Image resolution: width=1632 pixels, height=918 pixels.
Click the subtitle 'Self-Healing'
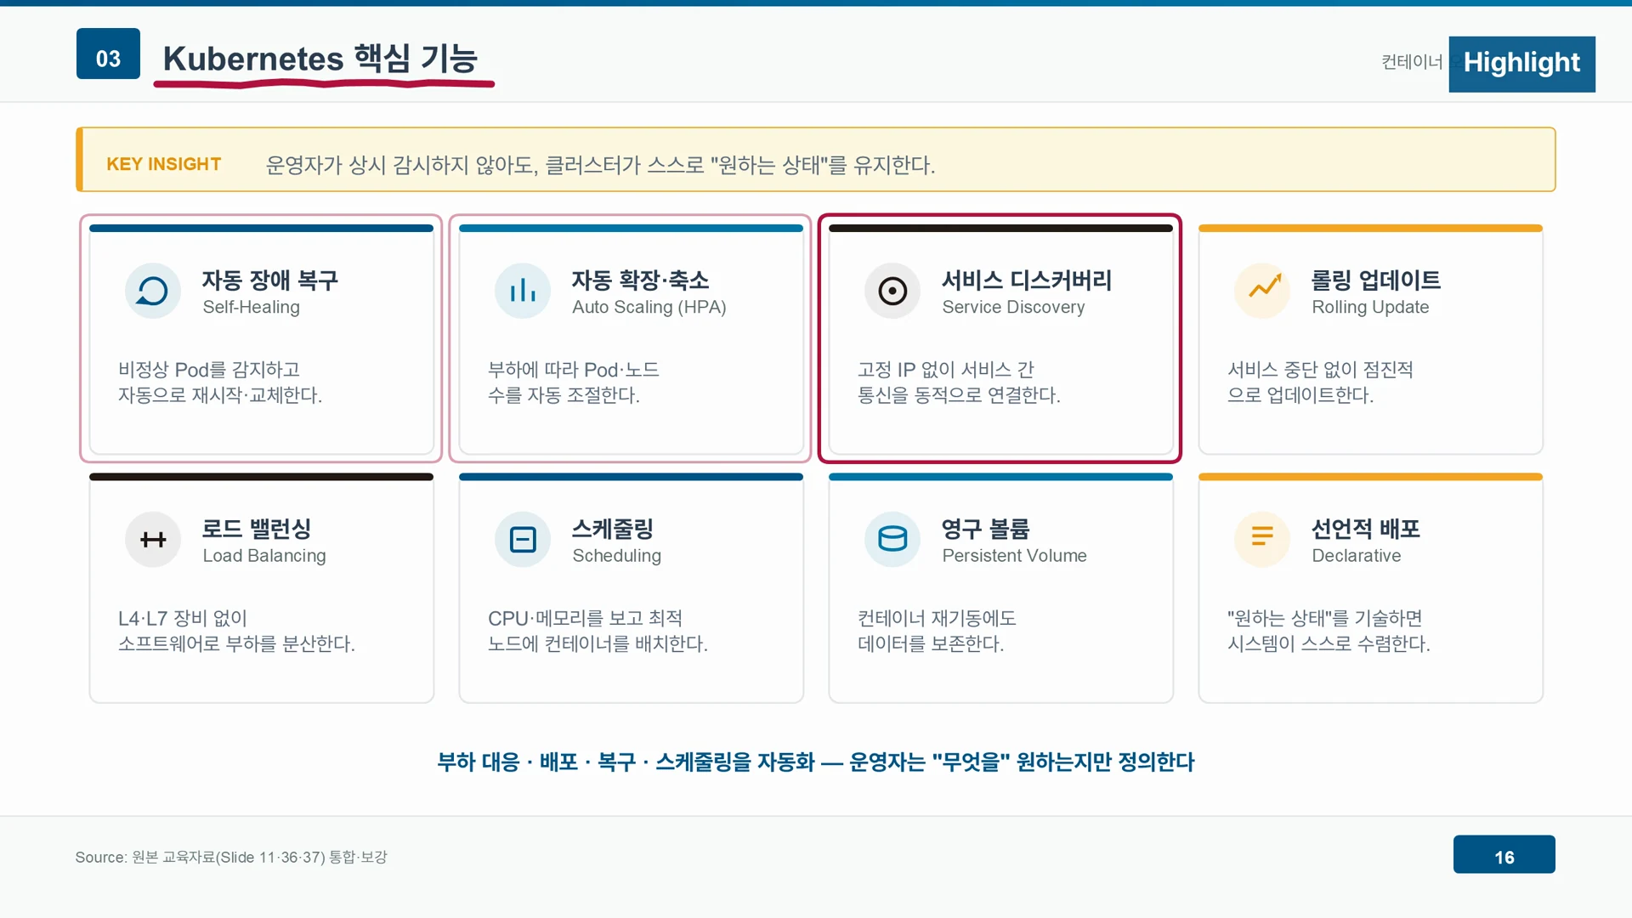click(252, 307)
